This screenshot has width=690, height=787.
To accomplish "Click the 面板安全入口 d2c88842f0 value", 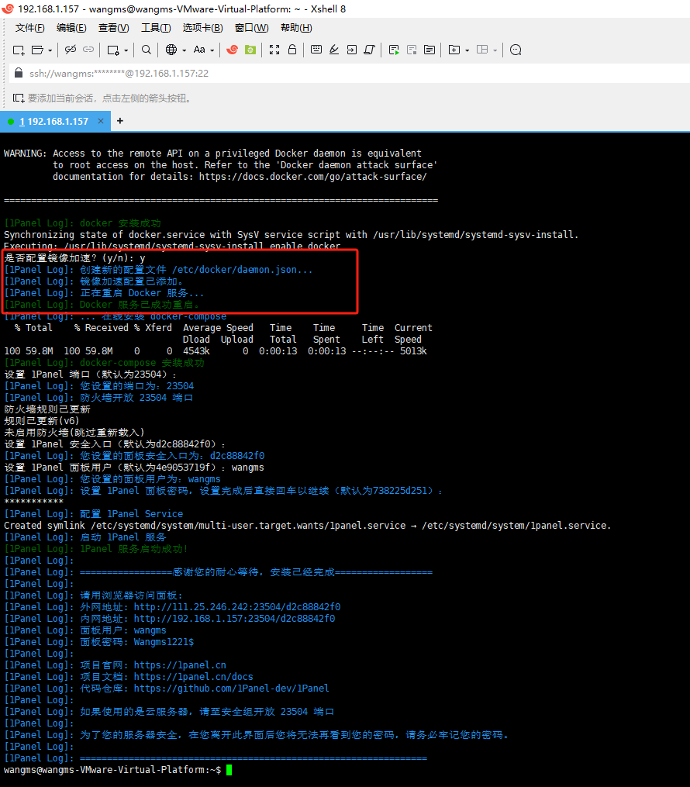I will pos(237,456).
